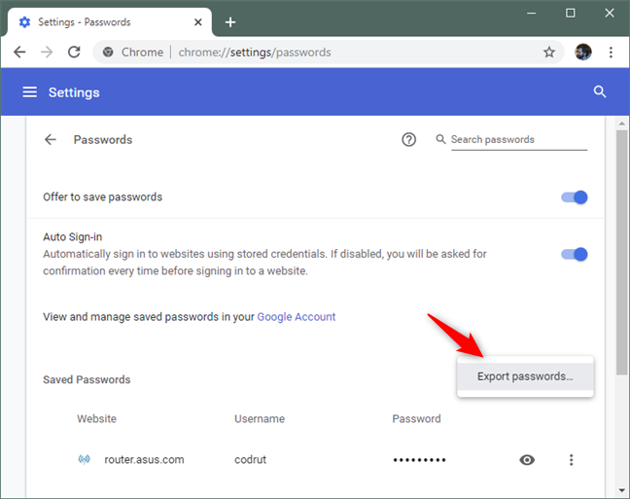Go back from Passwords page arrow
Viewport: 630px width, 499px height.
click(x=51, y=140)
